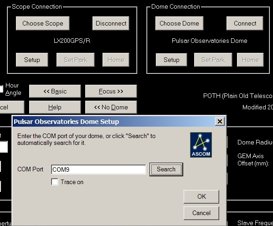The width and height of the screenshot is (273, 226).
Task: Close the Pulsar Dome Setup dialog
Action: click(x=220, y=121)
